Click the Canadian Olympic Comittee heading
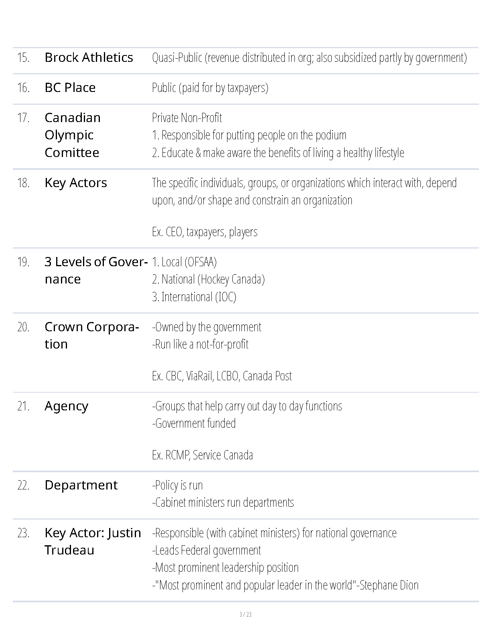The height and width of the screenshot is (636, 491). coord(73,135)
